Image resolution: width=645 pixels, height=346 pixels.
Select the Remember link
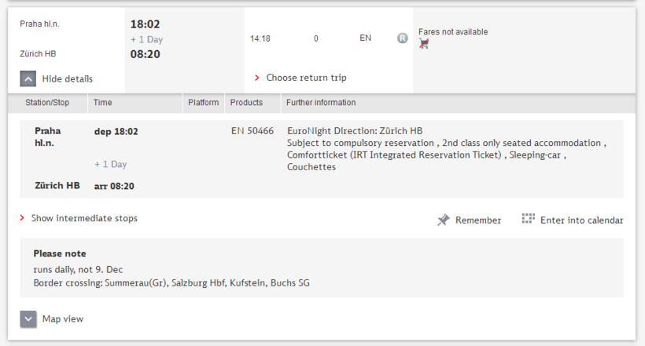coord(478,220)
